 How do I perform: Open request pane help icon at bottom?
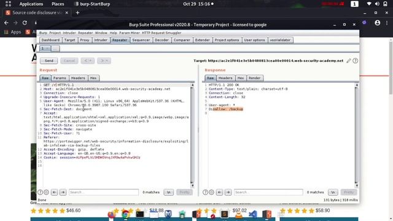point(40,192)
